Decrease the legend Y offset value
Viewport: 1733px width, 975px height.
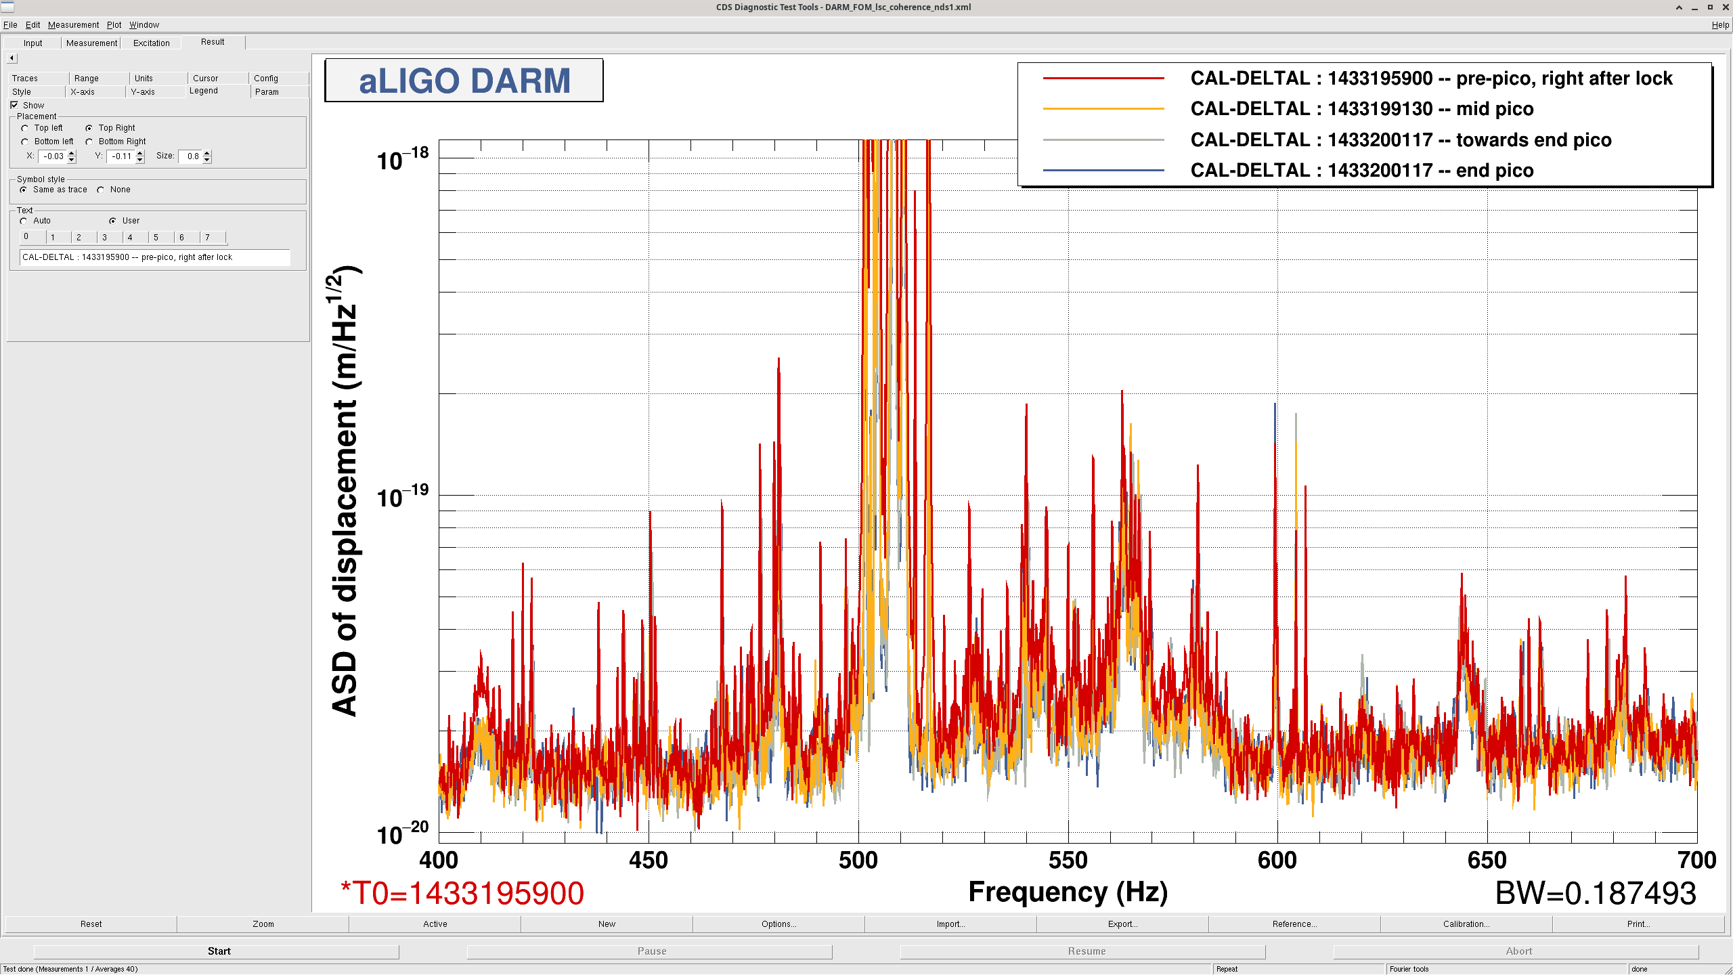tap(140, 160)
